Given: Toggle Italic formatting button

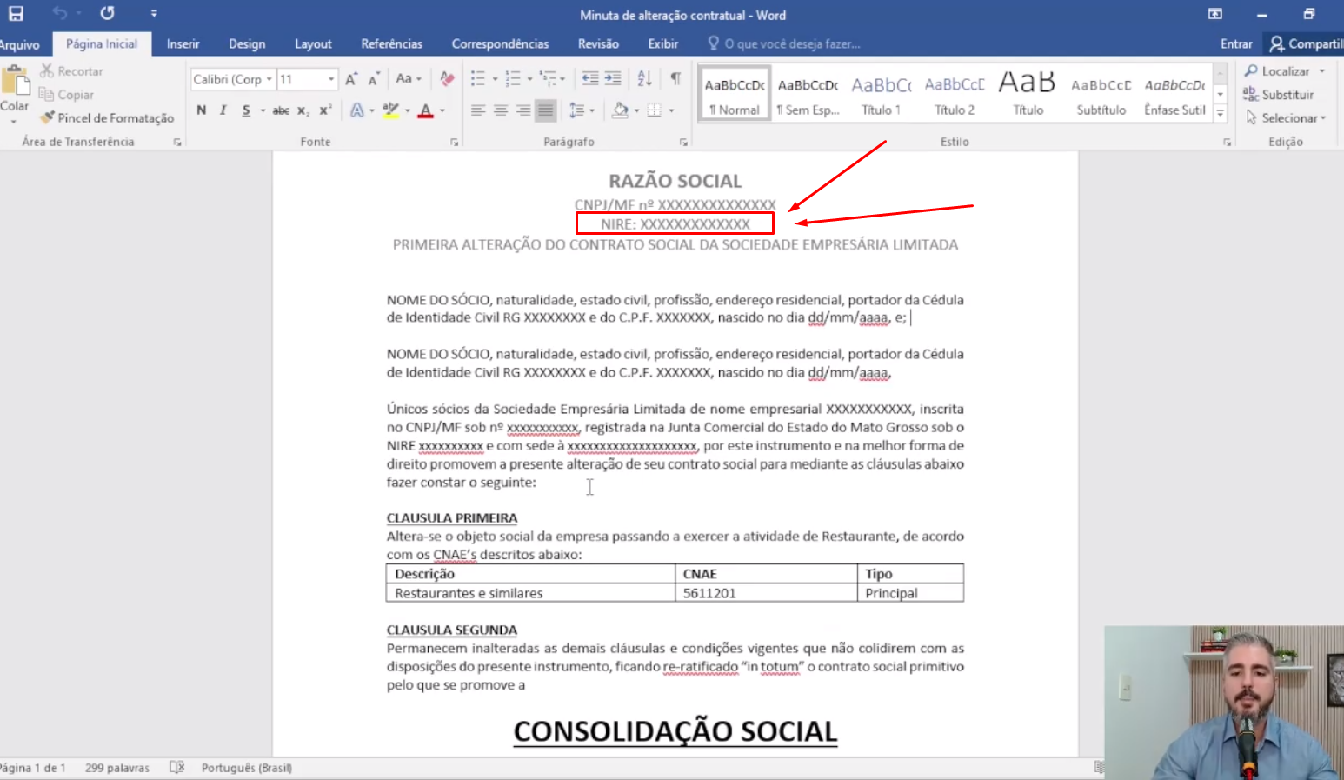Looking at the screenshot, I should [x=223, y=110].
